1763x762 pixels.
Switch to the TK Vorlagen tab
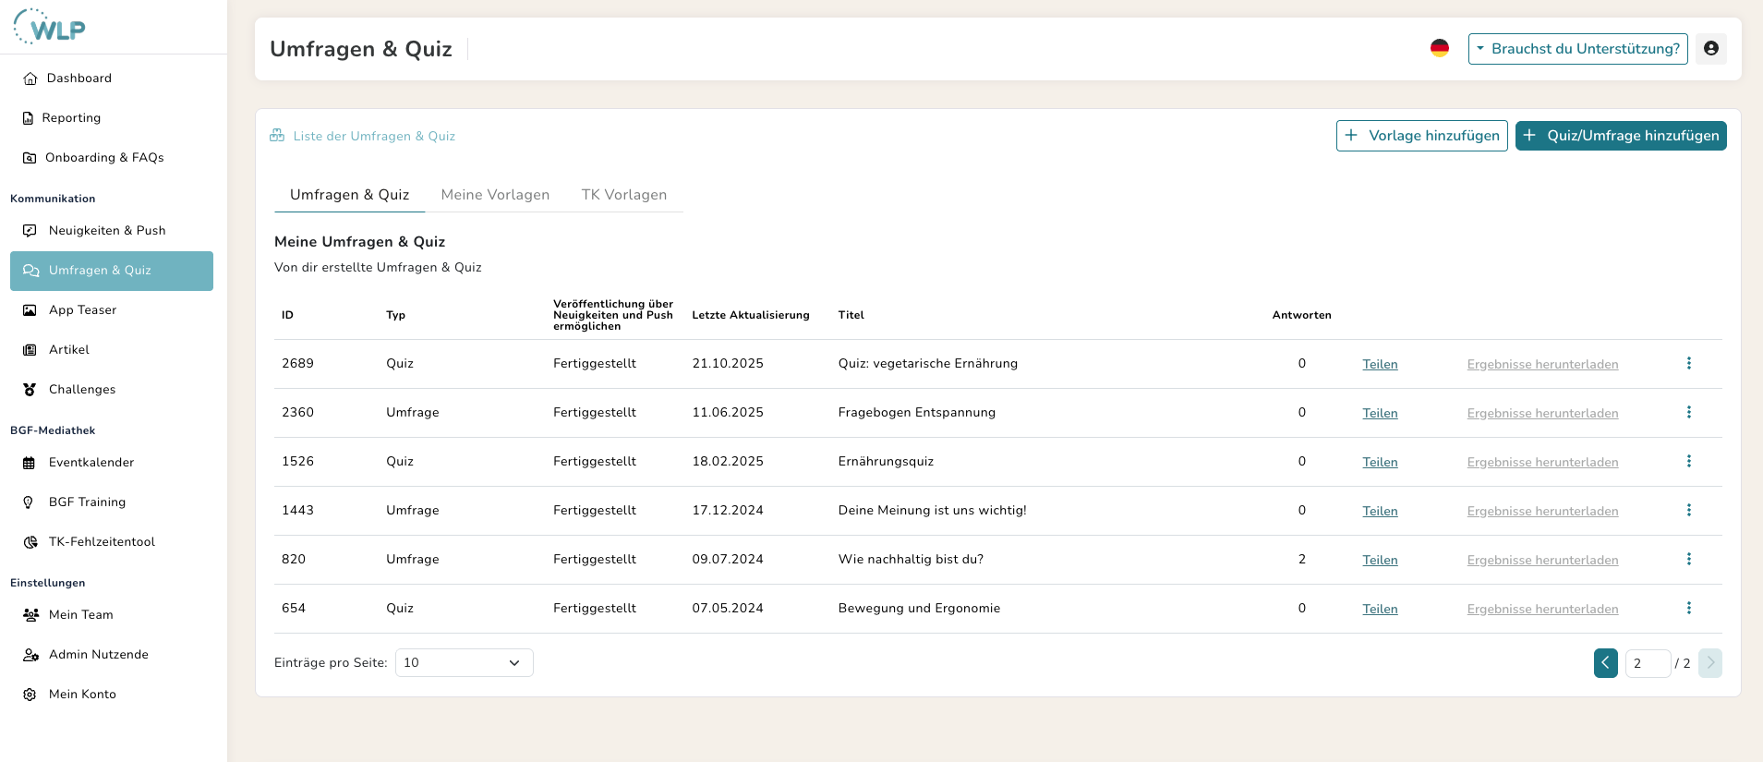coord(623,195)
